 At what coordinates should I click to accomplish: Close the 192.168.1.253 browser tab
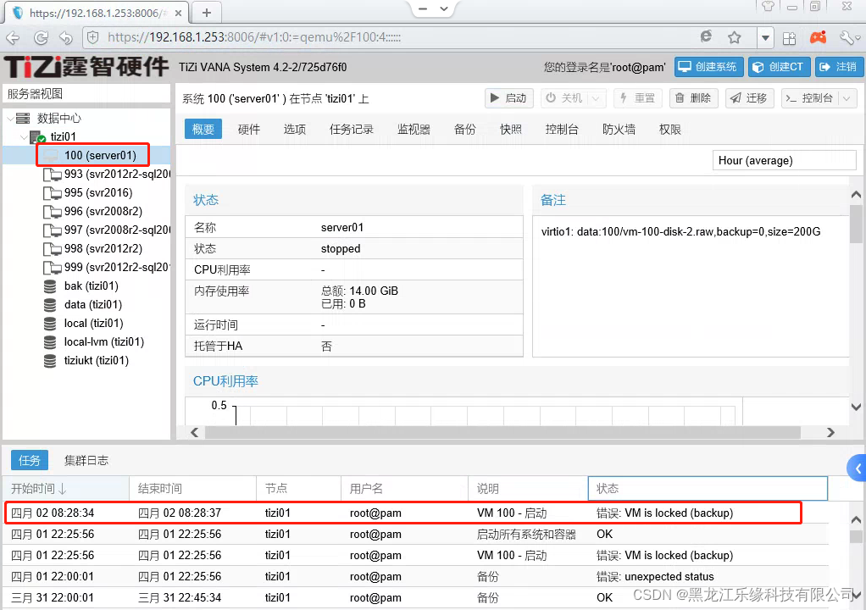(x=178, y=14)
